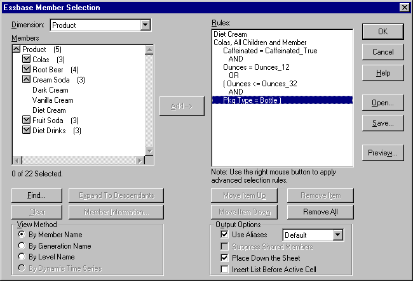Click the Remove All button
The width and height of the screenshot is (413, 281).
pyautogui.click(x=320, y=212)
